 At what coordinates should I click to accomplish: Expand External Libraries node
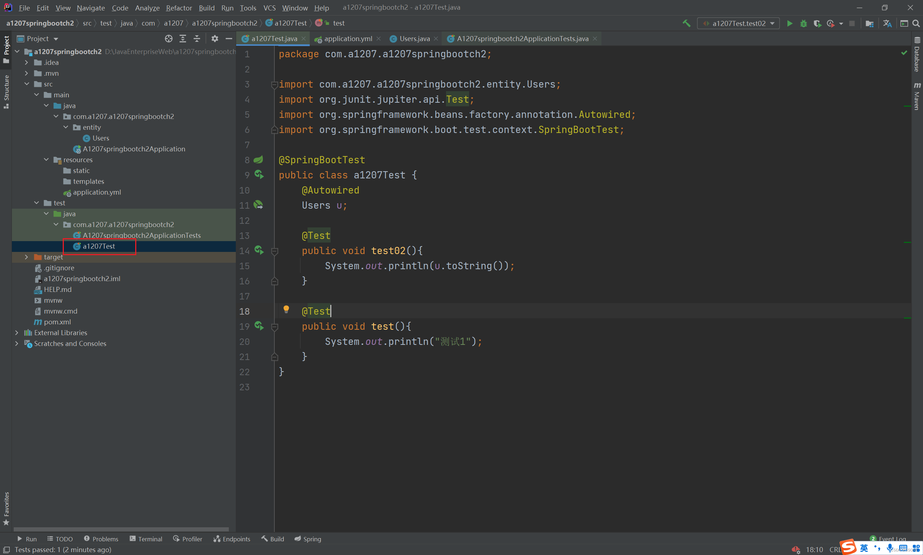[x=17, y=333]
